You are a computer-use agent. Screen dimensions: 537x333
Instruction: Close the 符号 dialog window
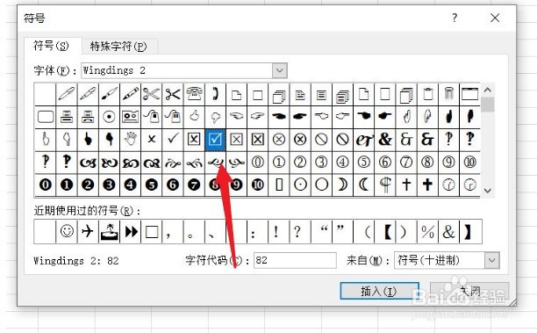click(x=495, y=18)
